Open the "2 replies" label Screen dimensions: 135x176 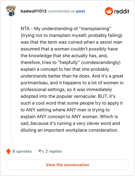[54, 151]
